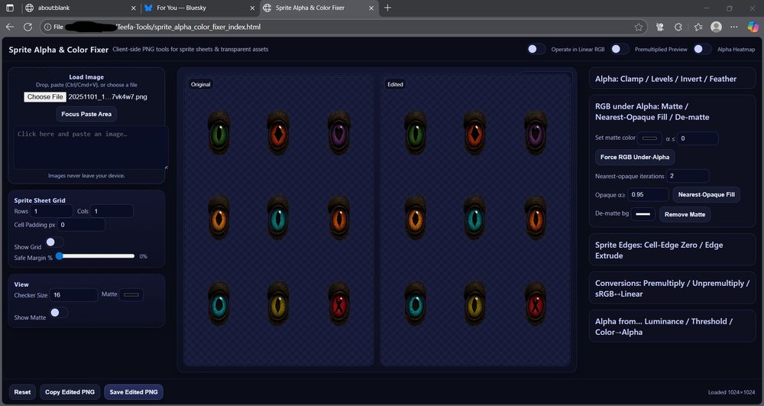Go back with browser back arrow
Image resolution: width=764 pixels, height=406 pixels.
point(10,27)
